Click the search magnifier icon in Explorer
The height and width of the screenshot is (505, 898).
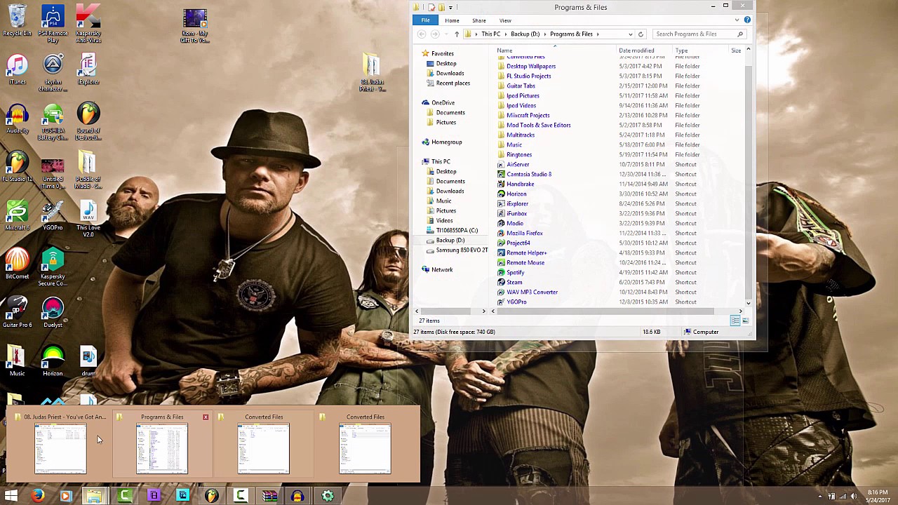click(x=740, y=34)
